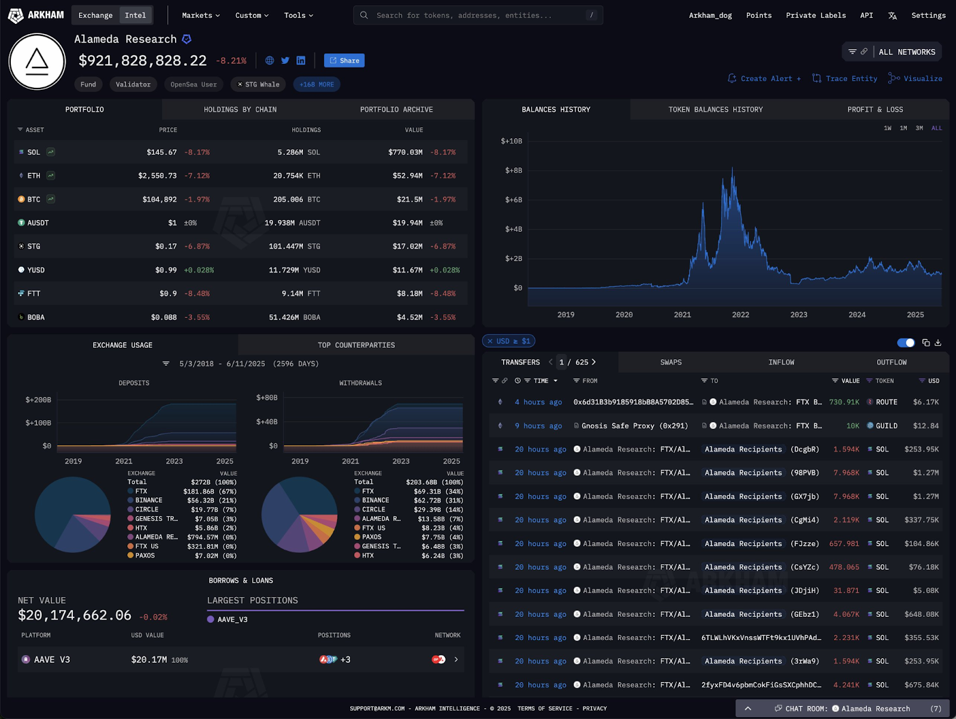Image resolution: width=956 pixels, height=719 pixels.
Task: Toggle the switch next to the copy icon
Action: (906, 342)
